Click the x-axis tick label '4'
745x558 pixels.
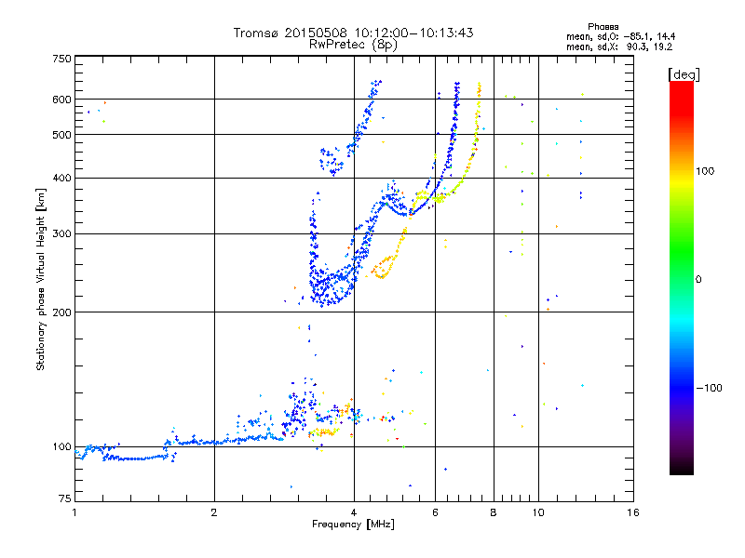pyautogui.click(x=354, y=512)
